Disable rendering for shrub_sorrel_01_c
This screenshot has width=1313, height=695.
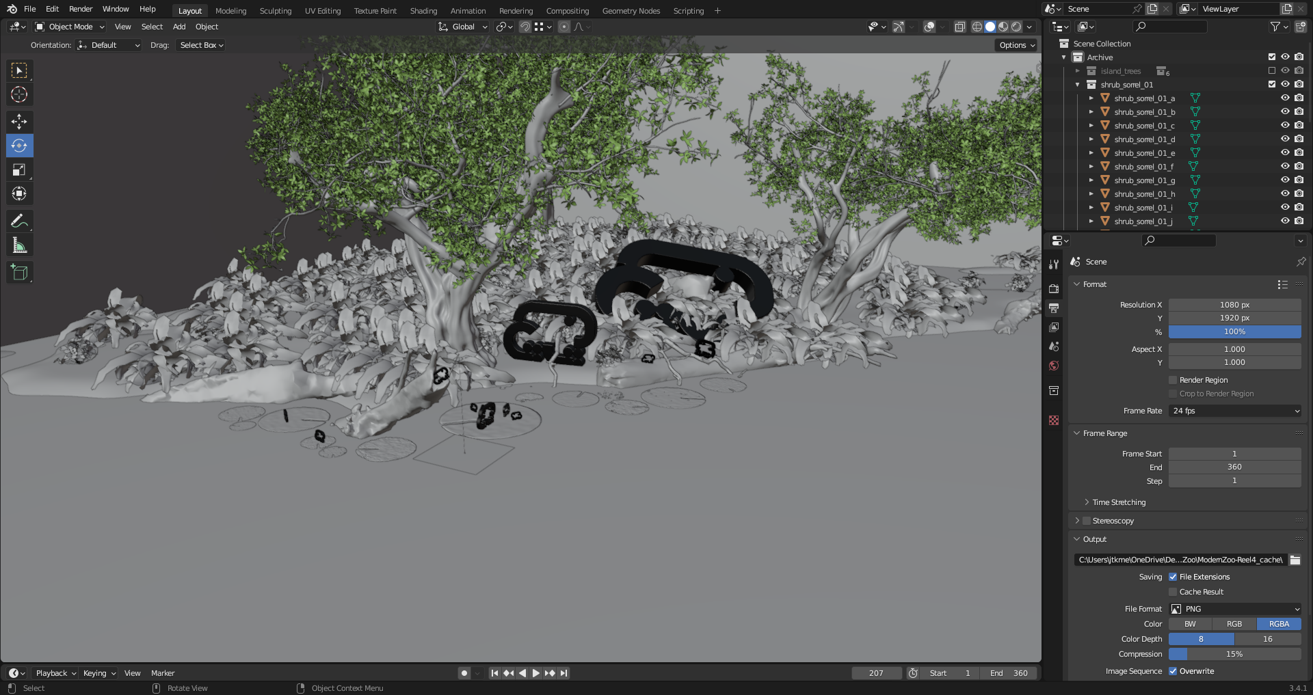tap(1299, 125)
